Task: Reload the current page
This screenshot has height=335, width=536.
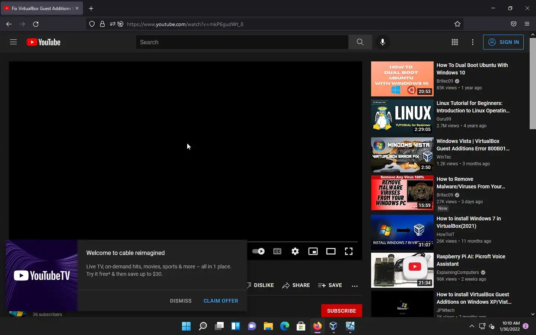Action: (x=36, y=24)
